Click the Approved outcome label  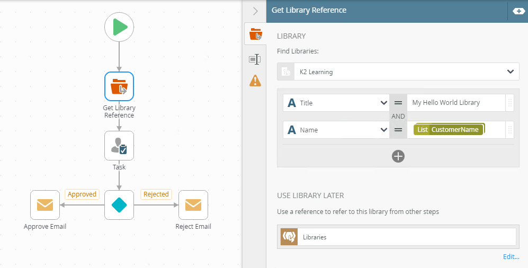point(82,194)
